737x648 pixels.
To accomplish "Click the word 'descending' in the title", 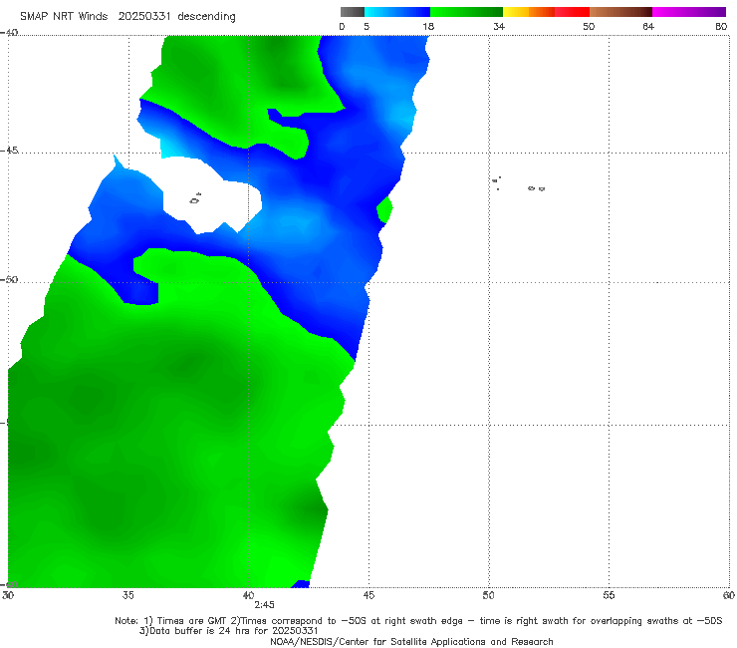I will (206, 17).
